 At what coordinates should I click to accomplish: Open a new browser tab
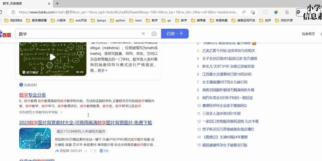57,4
